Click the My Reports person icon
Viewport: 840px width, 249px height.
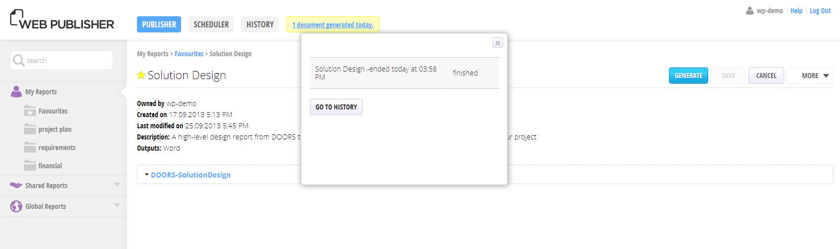coord(16,92)
